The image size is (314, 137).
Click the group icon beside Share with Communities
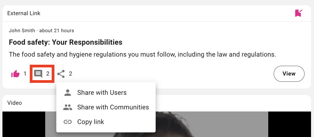(67, 107)
